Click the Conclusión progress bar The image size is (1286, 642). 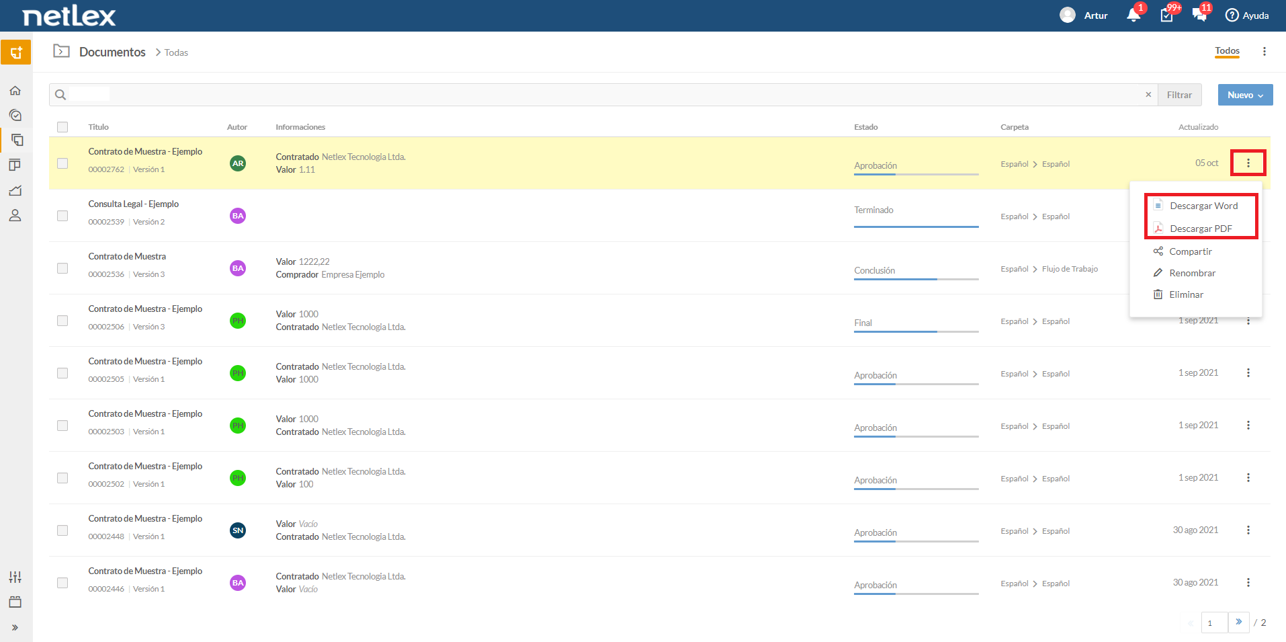[916, 279]
